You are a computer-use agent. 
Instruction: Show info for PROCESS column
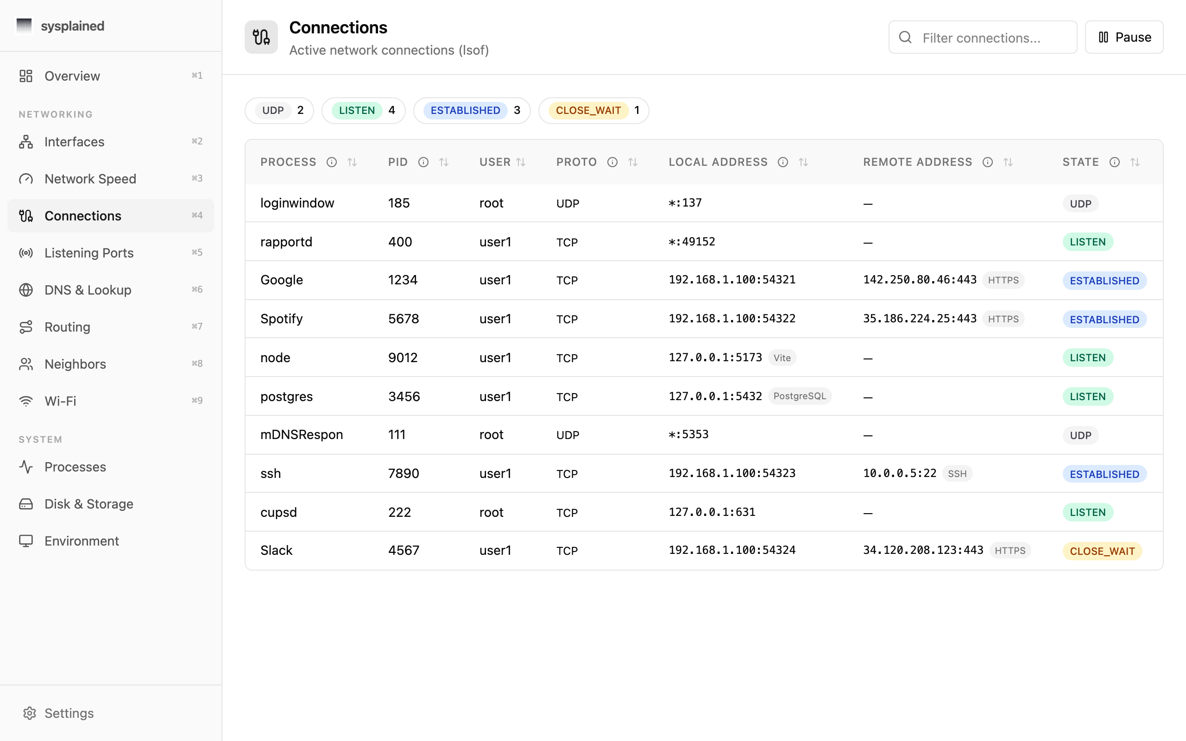pos(332,162)
